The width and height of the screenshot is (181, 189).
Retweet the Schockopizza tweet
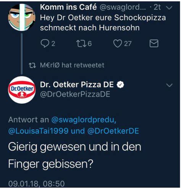tap(81, 43)
